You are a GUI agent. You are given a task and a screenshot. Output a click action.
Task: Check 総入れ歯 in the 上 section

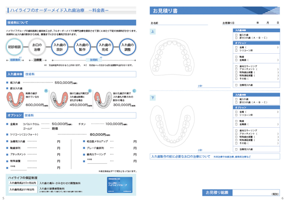[236, 35]
